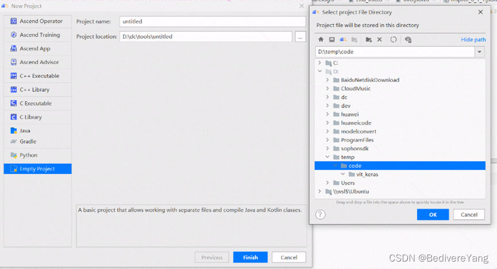
Task: Click Finish in New Project dialog
Action: point(251,258)
